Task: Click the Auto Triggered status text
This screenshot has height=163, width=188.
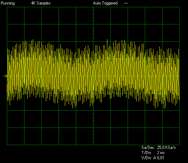Action: point(105,3)
